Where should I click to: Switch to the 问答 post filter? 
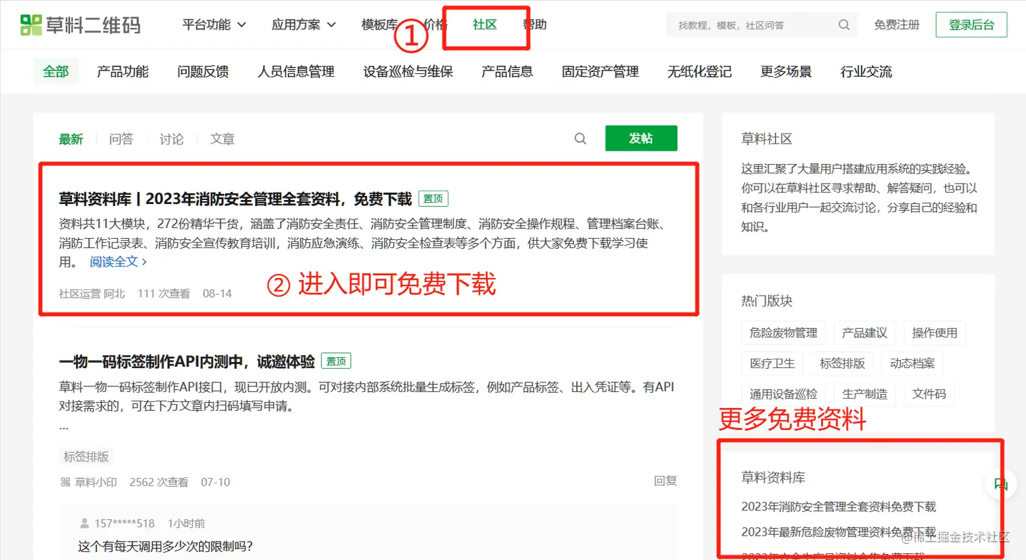121,139
